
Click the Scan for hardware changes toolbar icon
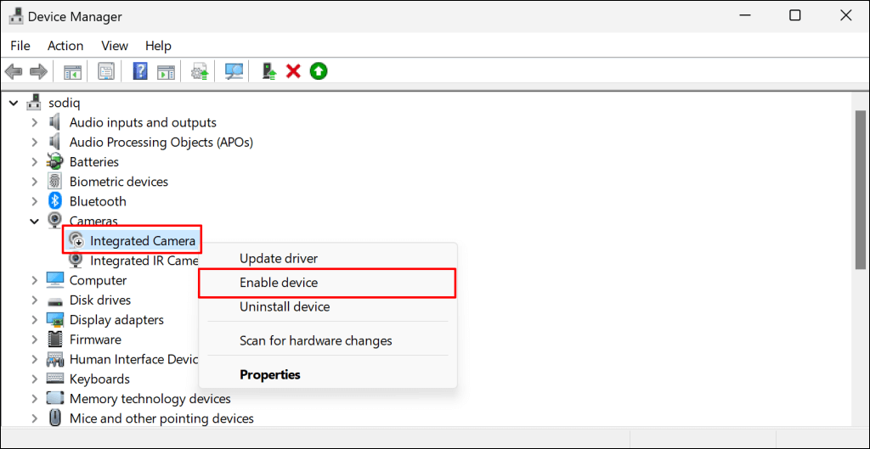tap(234, 71)
